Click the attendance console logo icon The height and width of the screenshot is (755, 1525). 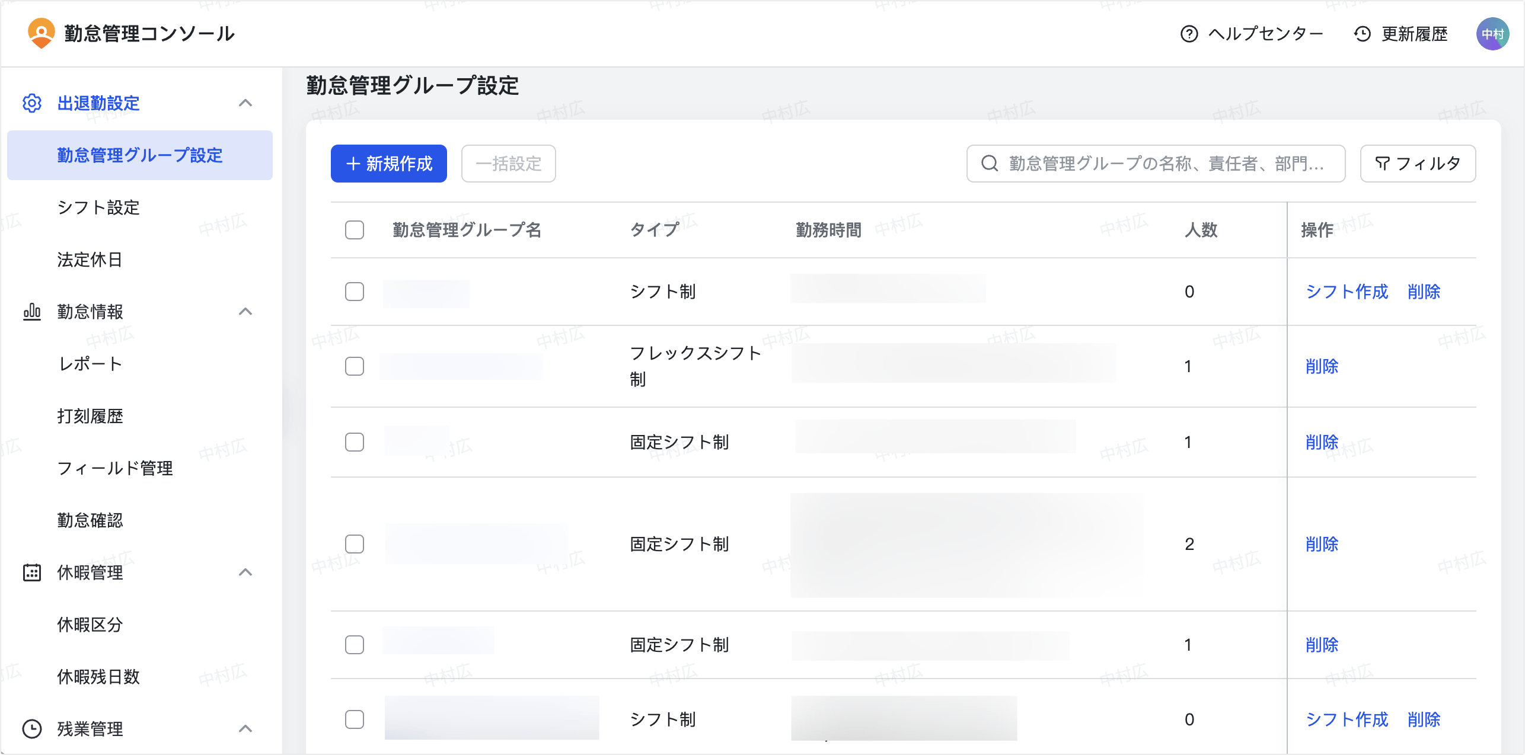click(41, 33)
